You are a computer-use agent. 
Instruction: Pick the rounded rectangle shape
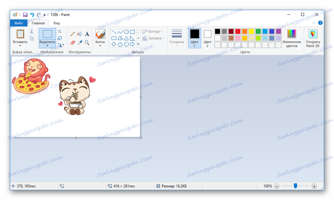pyautogui.click(x=114, y=38)
